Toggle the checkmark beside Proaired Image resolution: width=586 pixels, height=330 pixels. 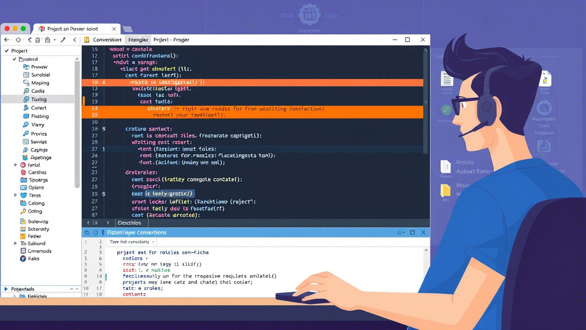[15, 59]
